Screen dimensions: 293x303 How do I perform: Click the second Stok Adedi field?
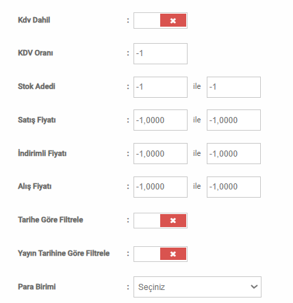[x=233, y=87]
